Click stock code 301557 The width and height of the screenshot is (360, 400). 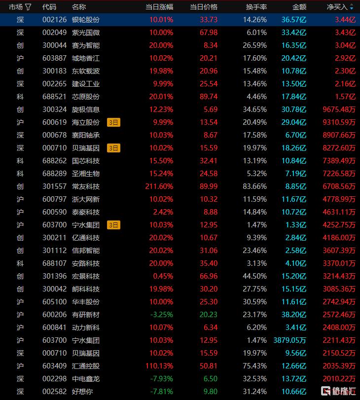coord(54,186)
